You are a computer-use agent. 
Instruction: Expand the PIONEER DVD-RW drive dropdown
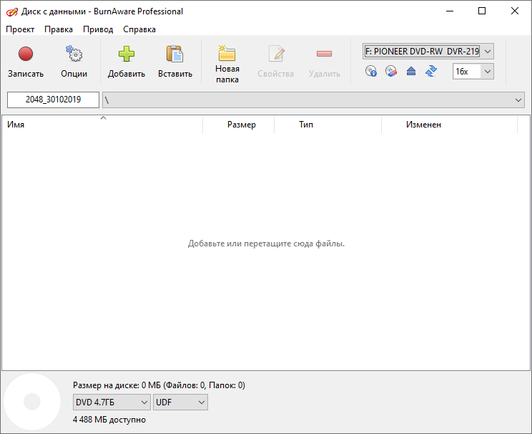pyautogui.click(x=488, y=52)
